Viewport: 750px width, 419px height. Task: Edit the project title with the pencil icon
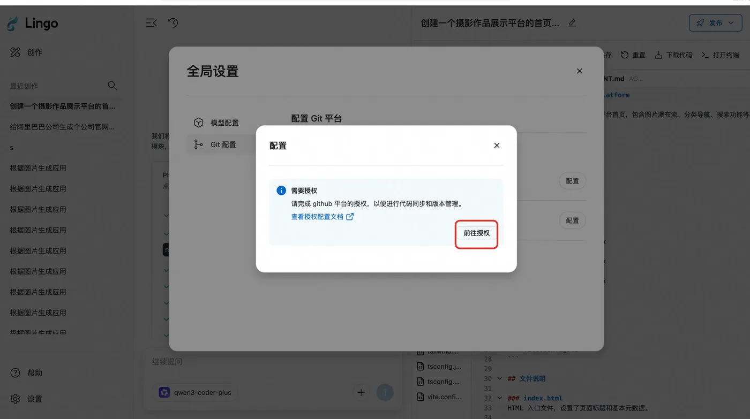coord(572,23)
